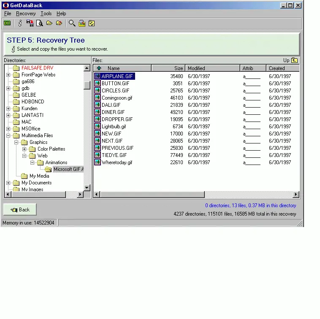The image size is (320, 319).
Task: Expand the My Documents folder node
Action: (x=8, y=183)
